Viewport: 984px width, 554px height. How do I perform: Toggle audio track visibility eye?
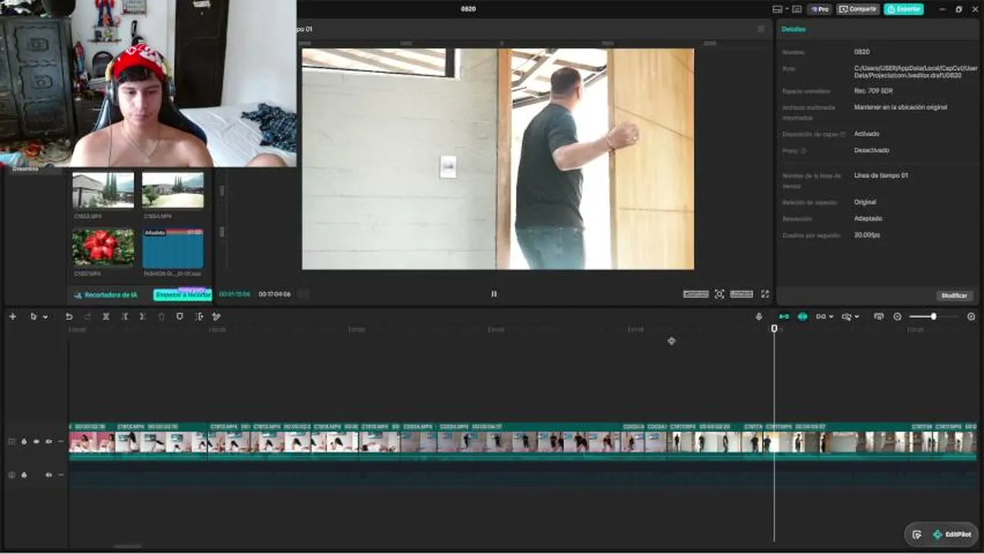click(x=49, y=475)
